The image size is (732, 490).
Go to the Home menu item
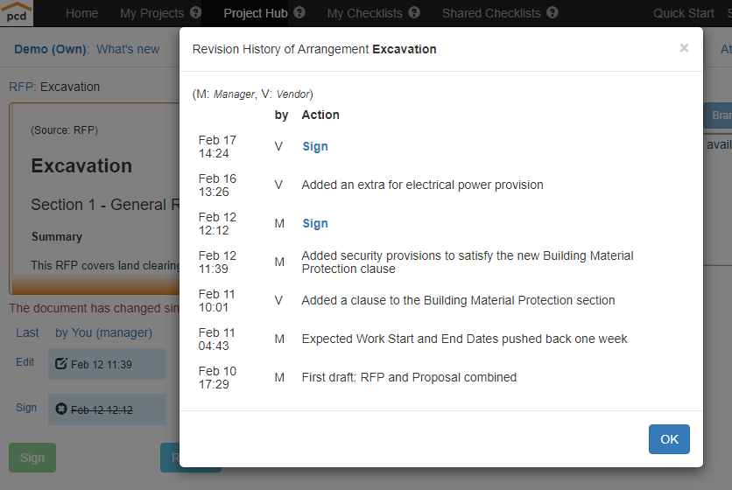click(81, 13)
